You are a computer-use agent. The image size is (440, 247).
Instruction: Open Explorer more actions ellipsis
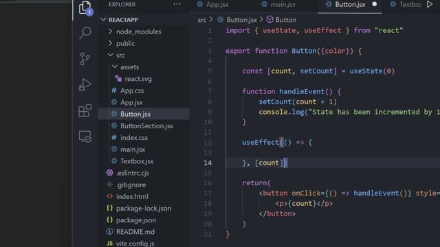click(177, 4)
